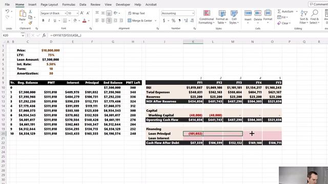The width and height of the screenshot is (328, 184).
Task: Increase decimal places icon
Action: pyautogui.click(x=186, y=20)
